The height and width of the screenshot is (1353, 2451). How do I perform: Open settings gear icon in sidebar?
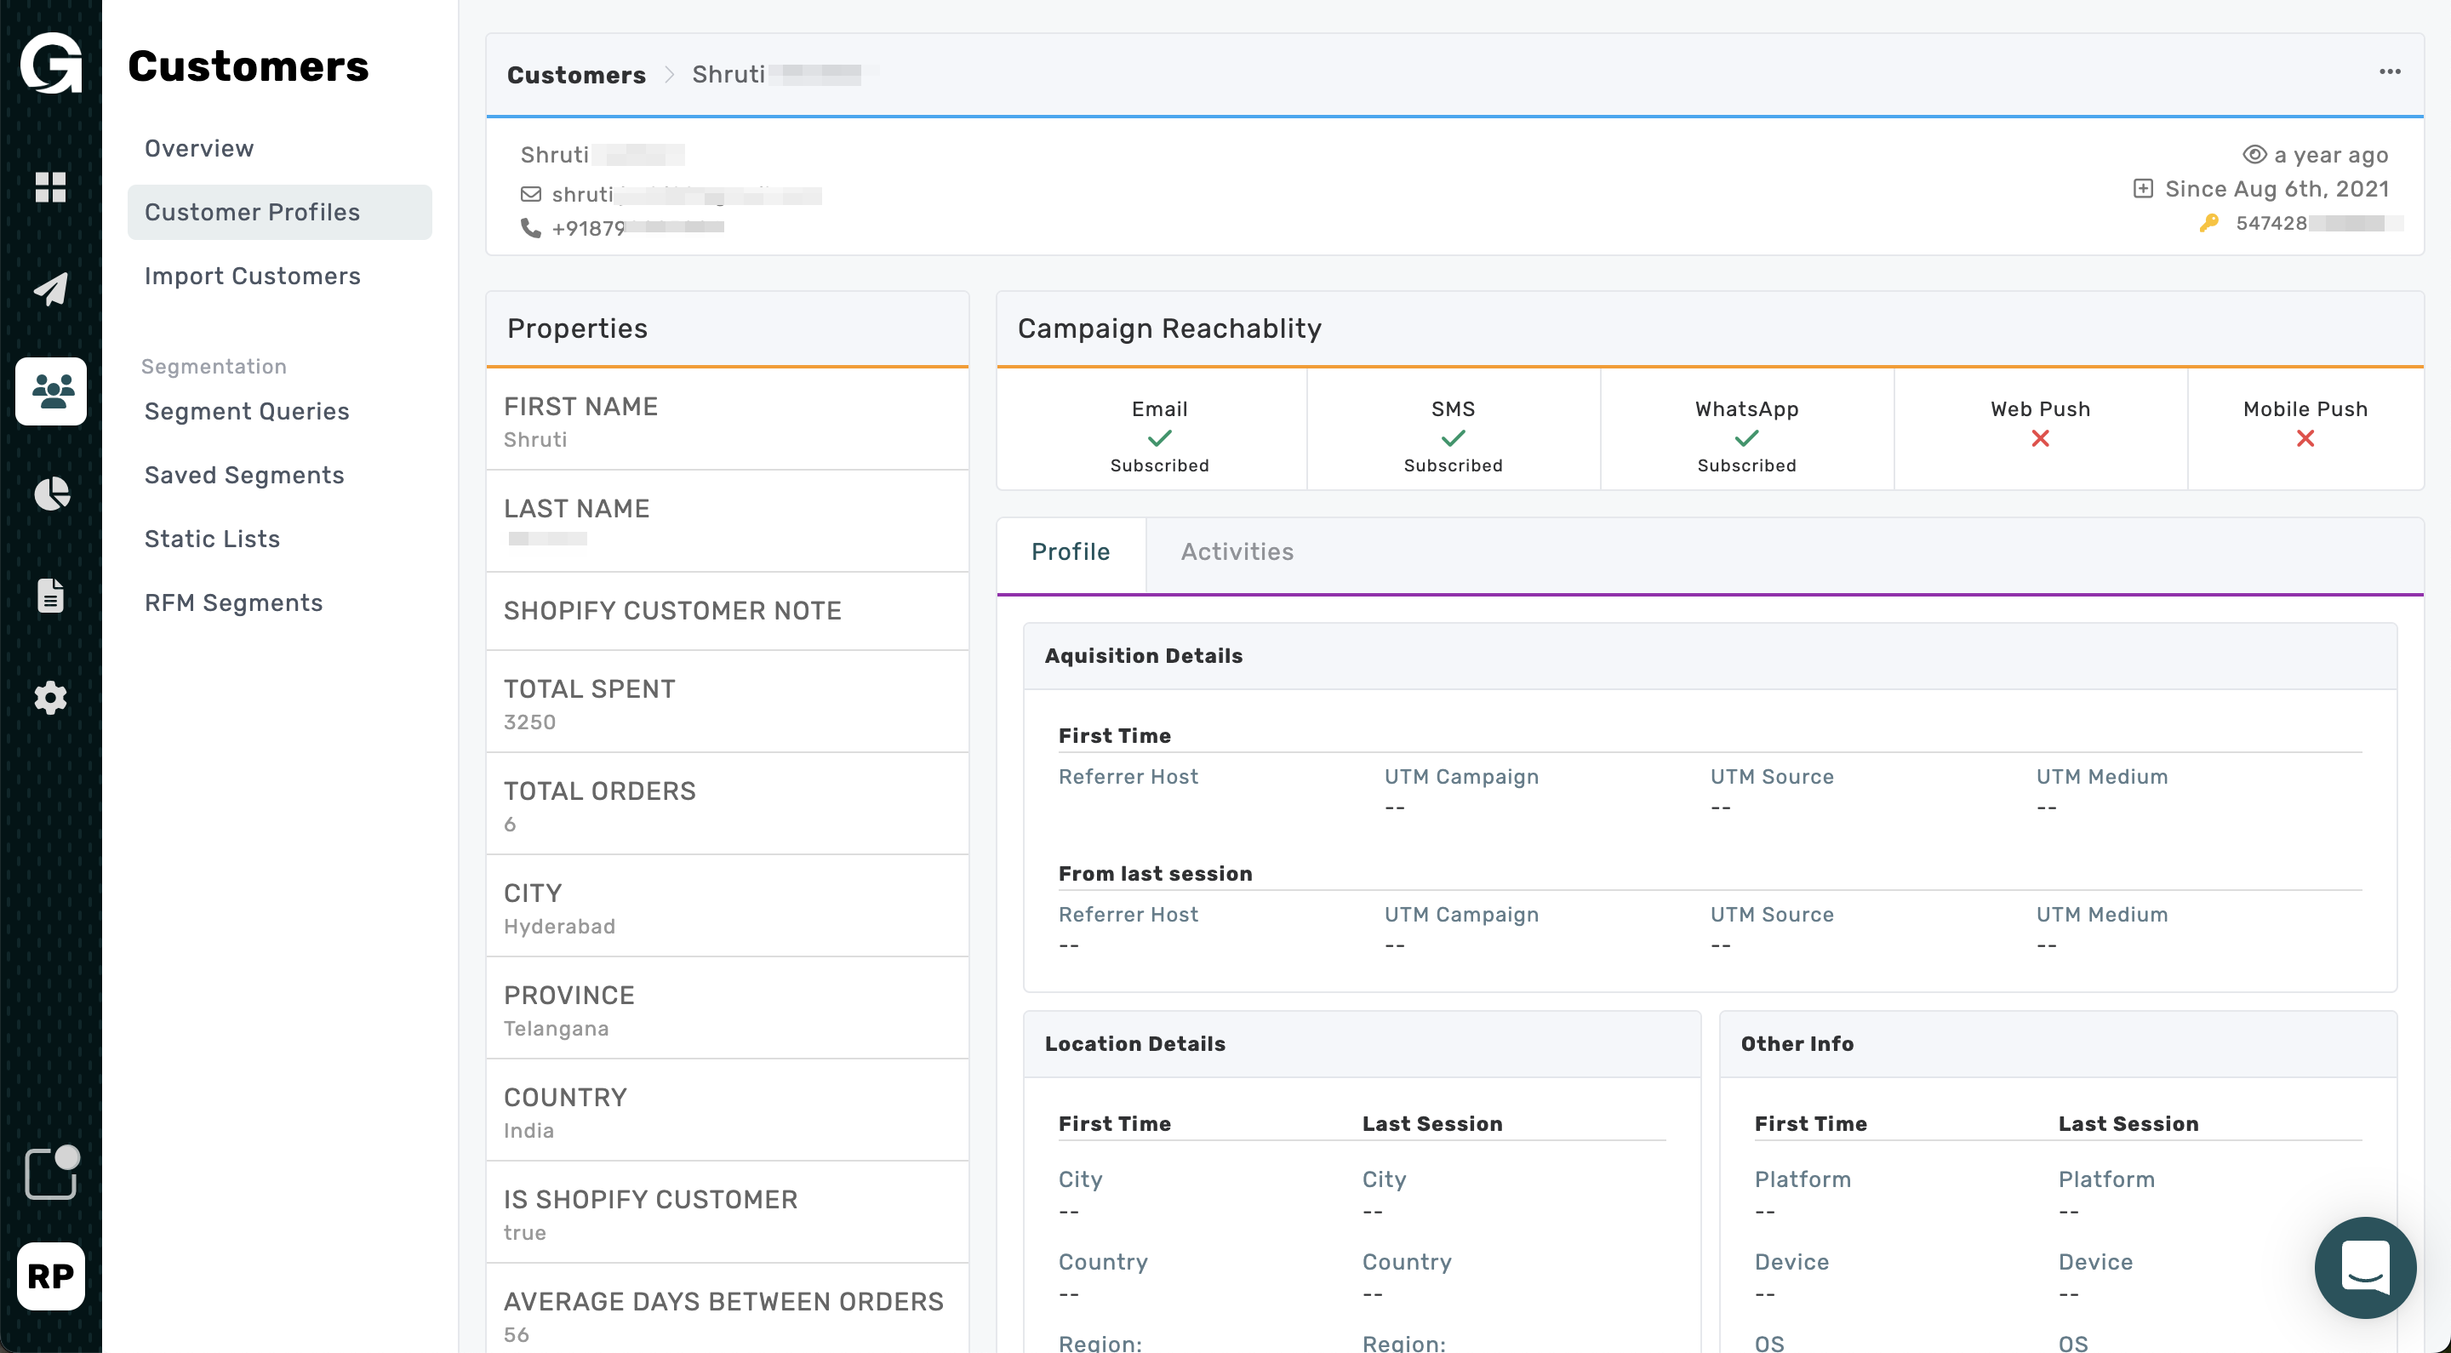(x=50, y=699)
